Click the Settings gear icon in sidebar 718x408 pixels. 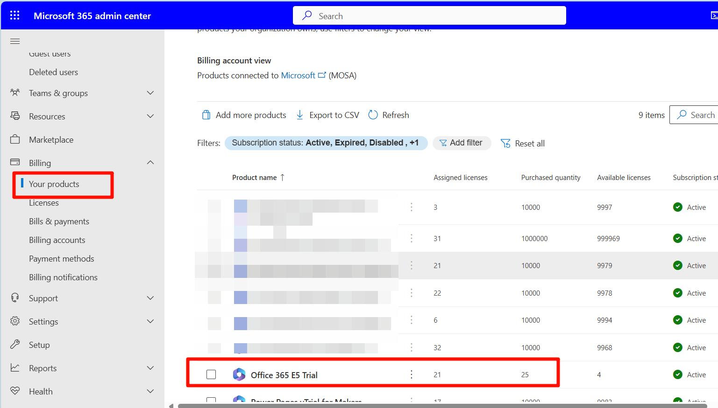[14, 321]
